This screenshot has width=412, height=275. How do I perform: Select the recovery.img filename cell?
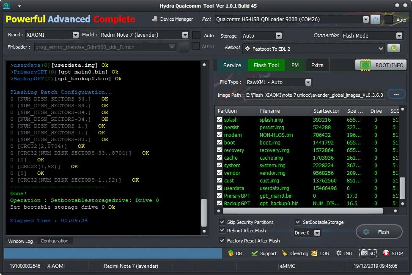click(275, 150)
